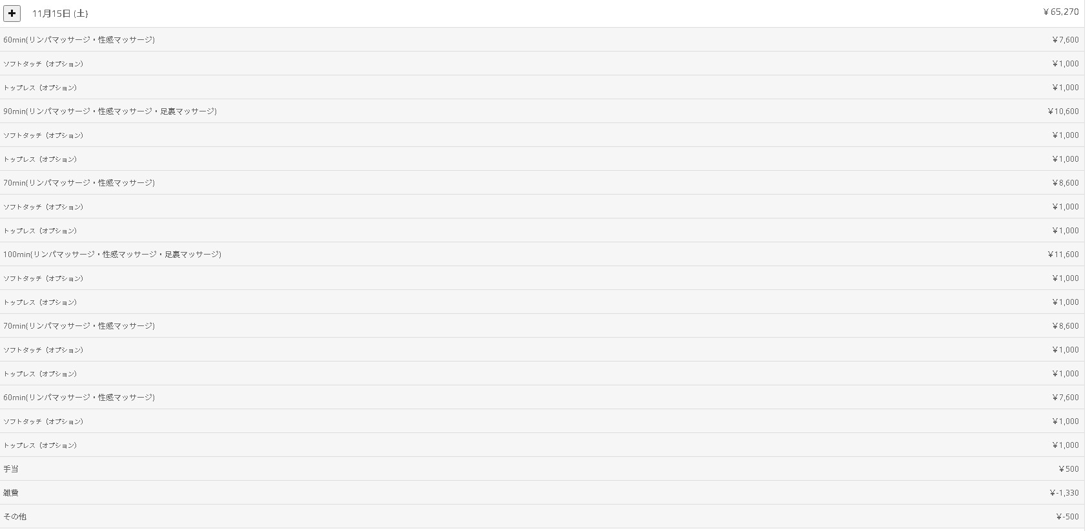1090x531 pixels.
Task: Click the first 70min massage row label
Action: point(79,183)
